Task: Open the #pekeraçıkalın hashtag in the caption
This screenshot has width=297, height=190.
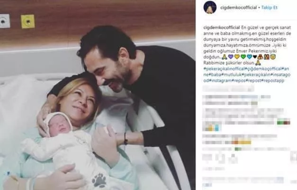Action: pyautogui.click(x=256, y=75)
